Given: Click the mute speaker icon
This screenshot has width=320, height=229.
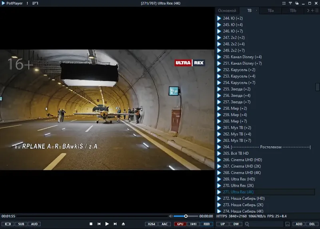Looking at the screenshot, I should coord(171,216).
